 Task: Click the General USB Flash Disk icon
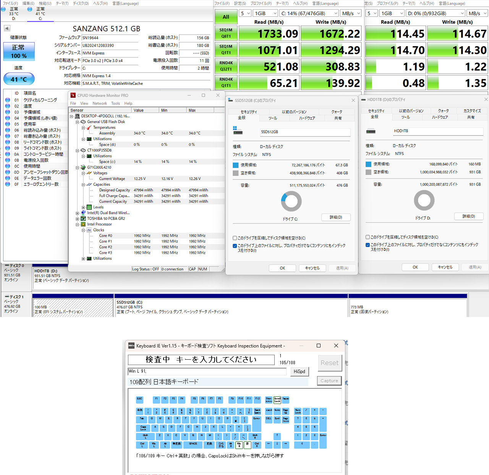tap(83, 122)
